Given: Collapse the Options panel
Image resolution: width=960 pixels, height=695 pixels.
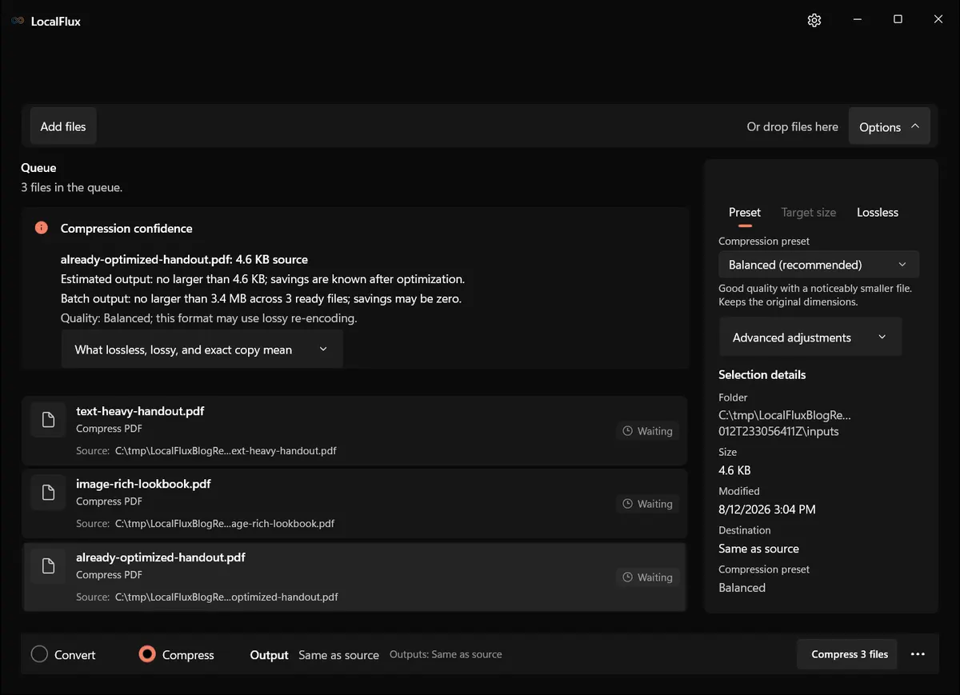Looking at the screenshot, I should 890,127.
